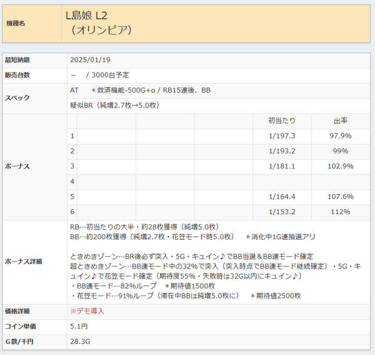Select the delivery date '2025/01/19'
Viewport: 375px width, 355px height.
(90, 60)
